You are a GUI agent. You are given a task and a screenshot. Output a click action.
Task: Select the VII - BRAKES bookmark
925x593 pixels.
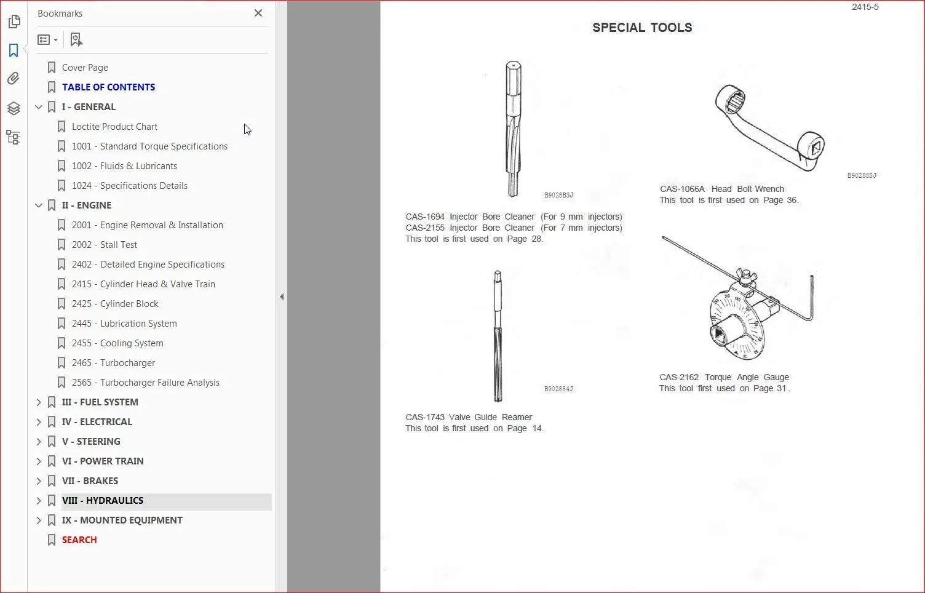[x=90, y=481]
